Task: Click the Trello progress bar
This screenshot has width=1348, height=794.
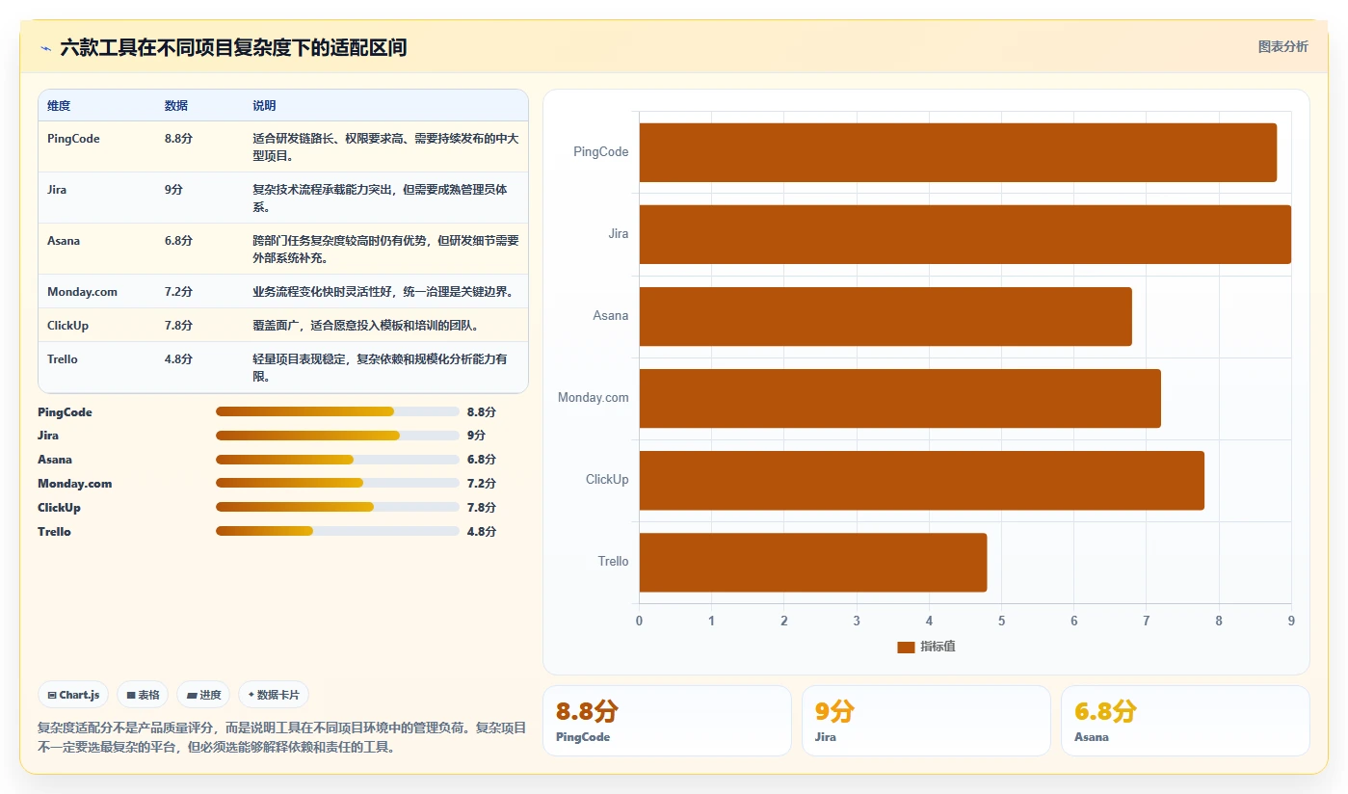Action: (337, 531)
